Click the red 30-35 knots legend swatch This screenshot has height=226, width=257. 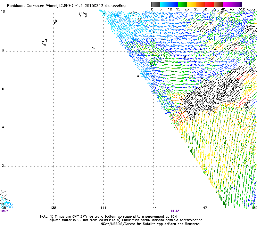coord(210,4)
